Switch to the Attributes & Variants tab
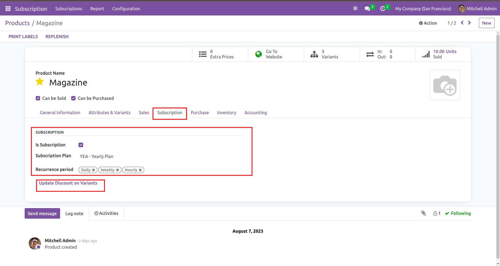The image size is (500, 266). click(110, 113)
